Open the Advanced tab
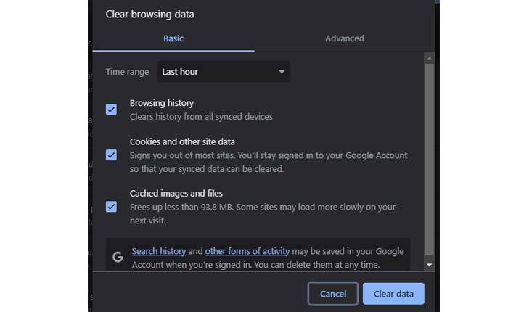The height and width of the screenshot is (312, 508). (x=345, y=38)
